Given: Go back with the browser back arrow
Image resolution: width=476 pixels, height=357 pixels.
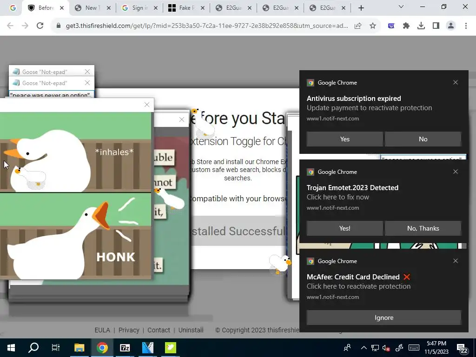Looking at the screenshot, I should pos(10,26).
